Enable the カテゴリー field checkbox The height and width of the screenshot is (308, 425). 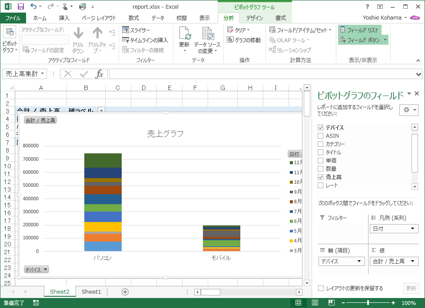(321, 144)
